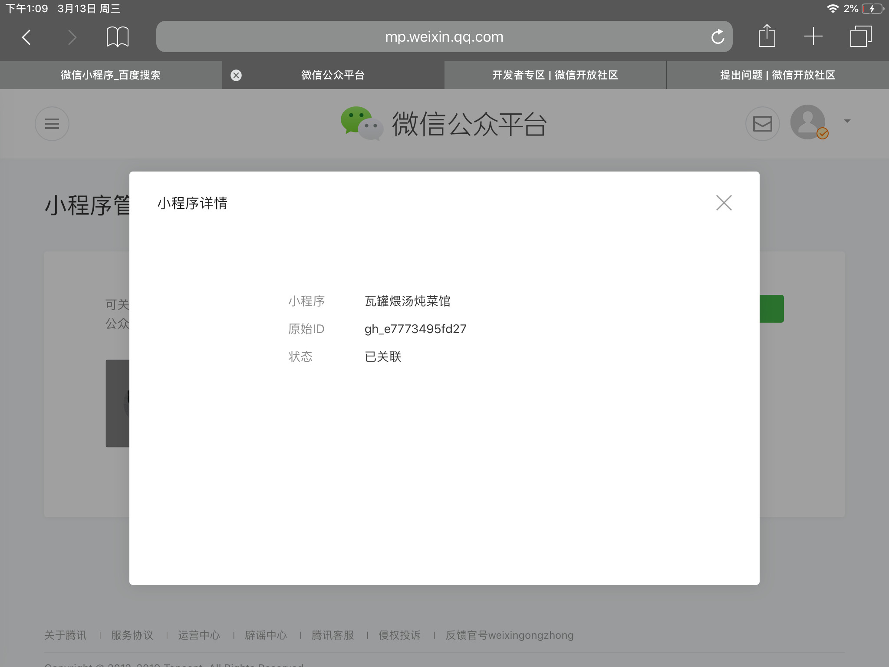The image size is (889, 667).
Task: Switch to 提出问题 | 微信开放社区 tab
Action: point(777,75)
